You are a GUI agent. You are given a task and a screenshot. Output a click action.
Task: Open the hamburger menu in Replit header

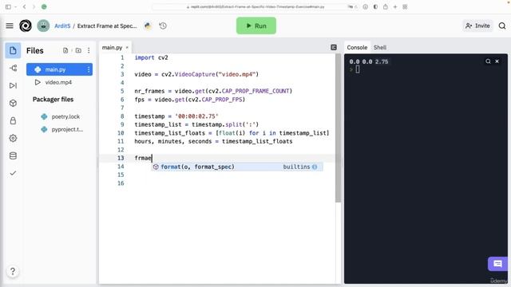point(10,26)
